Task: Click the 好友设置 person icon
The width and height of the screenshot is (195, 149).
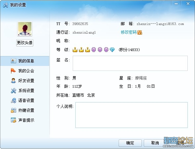Action: (13, 81)
